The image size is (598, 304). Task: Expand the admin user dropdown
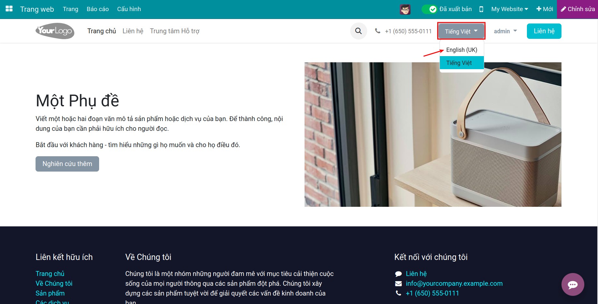pos(505,31)
